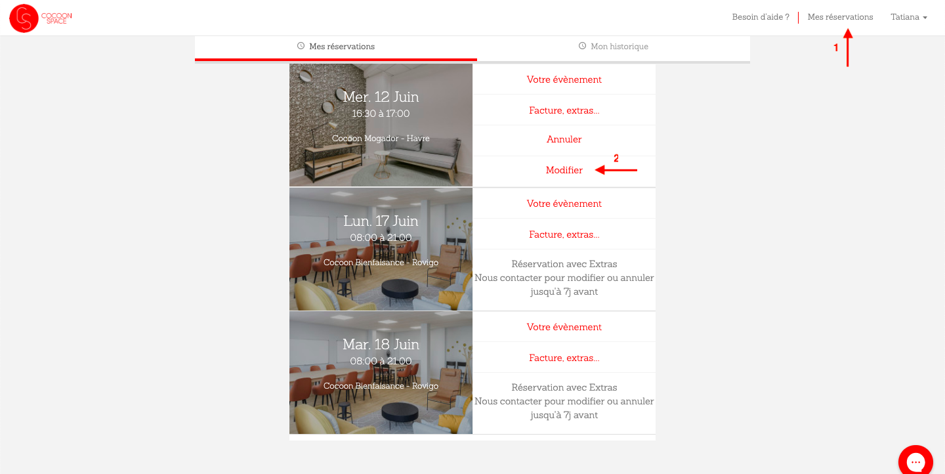This screenshot has width=945, height=474.
Task: Click Modifier for the 12 Juin booking
Action: tap(564, 170)
